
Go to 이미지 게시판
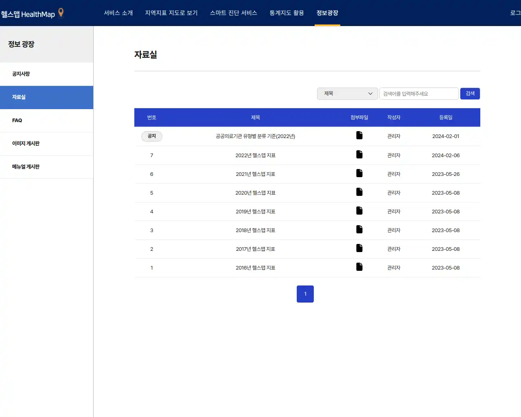point(26,144)
